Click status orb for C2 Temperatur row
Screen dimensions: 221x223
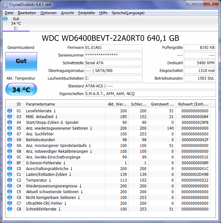tap(10, 180)
